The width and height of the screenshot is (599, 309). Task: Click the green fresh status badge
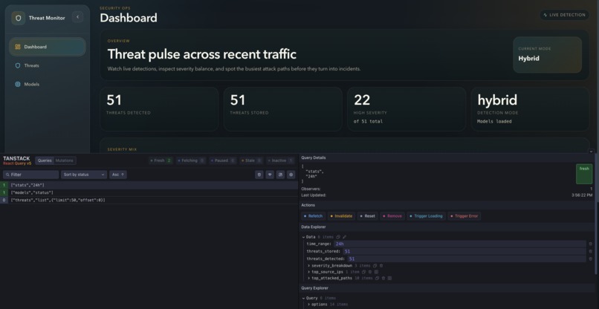[x=584, y=174]
